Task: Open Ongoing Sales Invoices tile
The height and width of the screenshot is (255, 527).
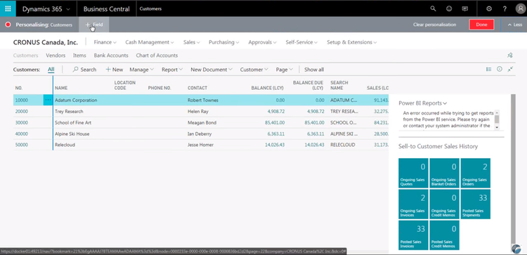Action: [413, 204]
